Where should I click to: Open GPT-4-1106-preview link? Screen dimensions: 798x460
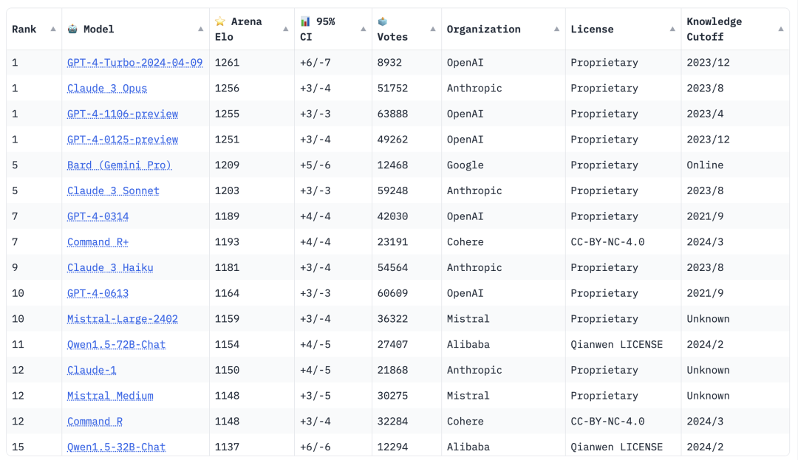coord(123,114)
